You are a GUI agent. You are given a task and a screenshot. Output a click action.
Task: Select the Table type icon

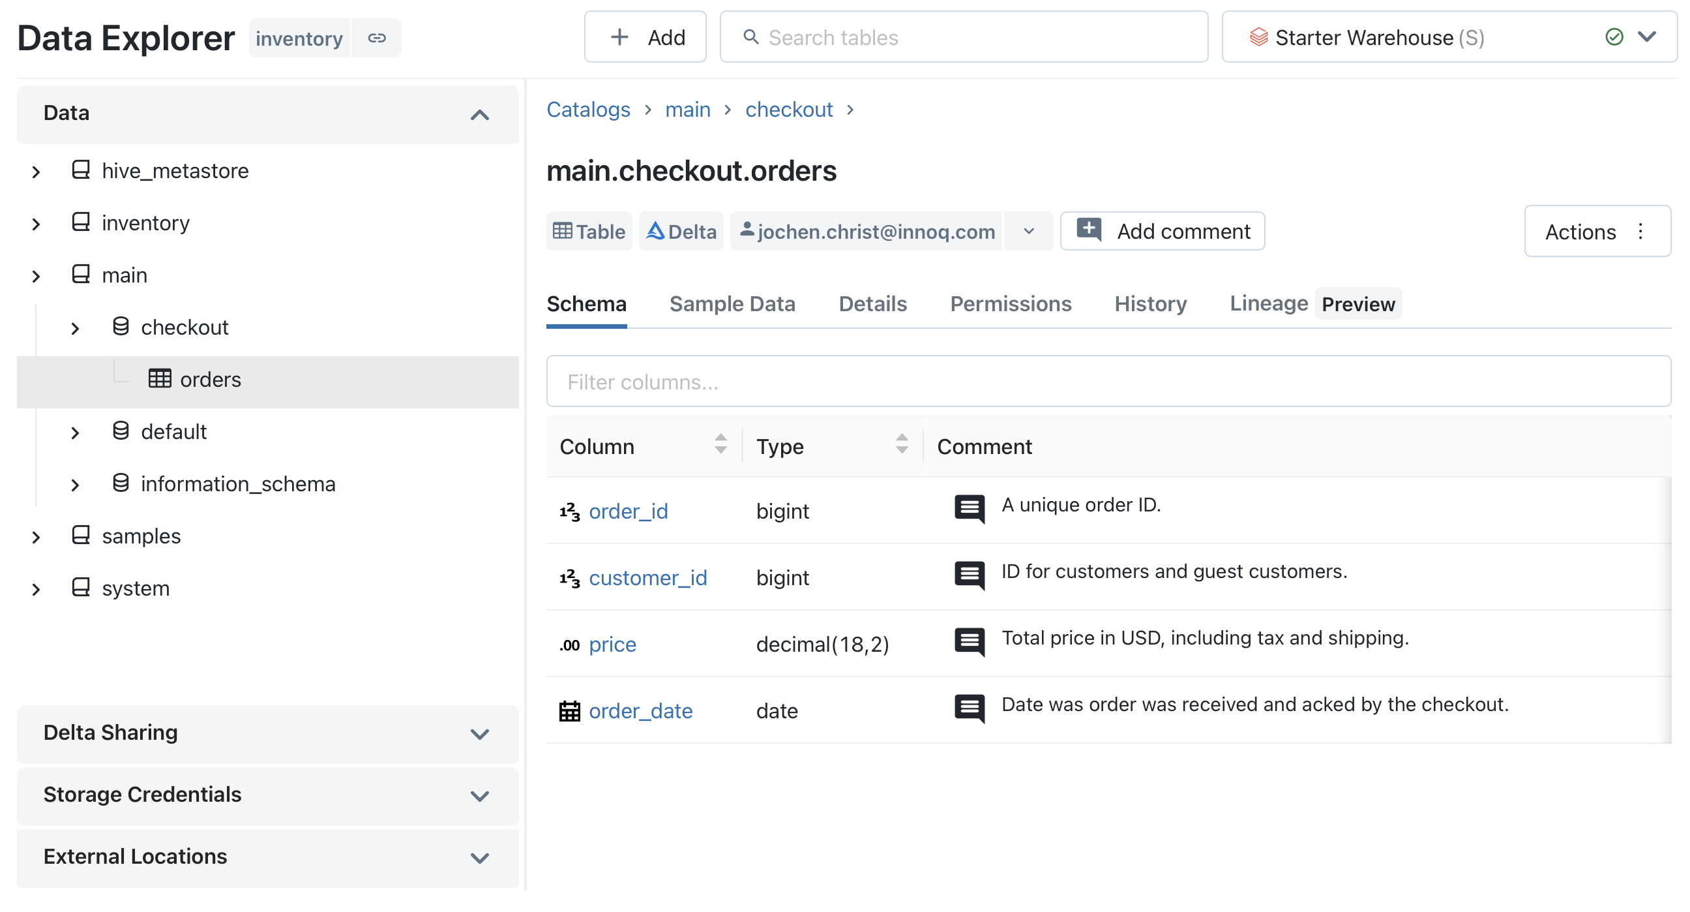(562, 230)
